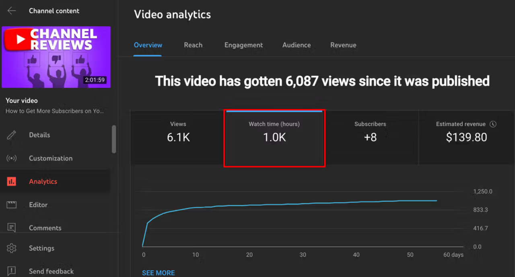Switch to the Audience tab
The width and height of the screenshot is (515, 277).
click(297, 45)
